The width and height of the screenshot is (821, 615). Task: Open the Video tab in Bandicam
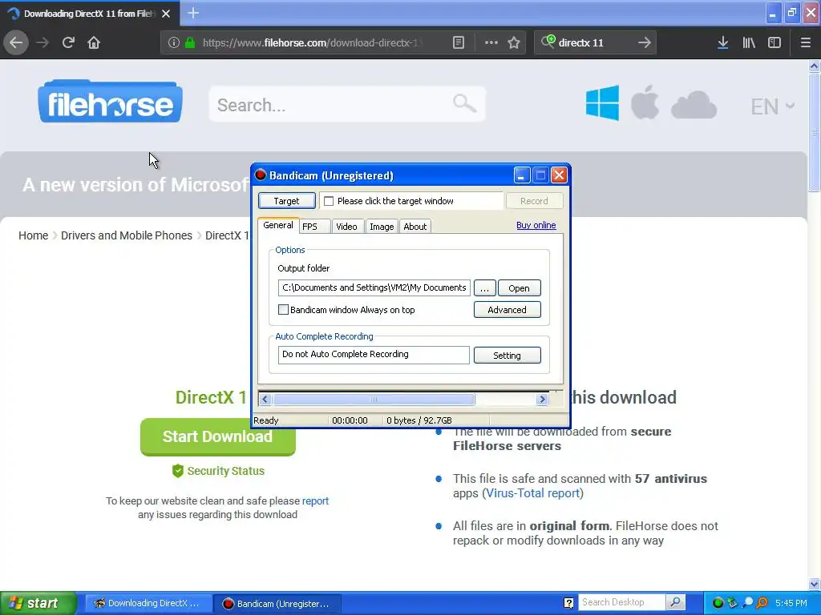tap(346, 227)
